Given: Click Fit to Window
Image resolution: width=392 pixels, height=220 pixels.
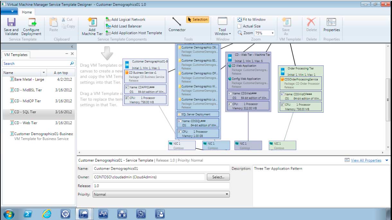Looking at the screenshot, I should pyautogui.click(x=252, y=20).
